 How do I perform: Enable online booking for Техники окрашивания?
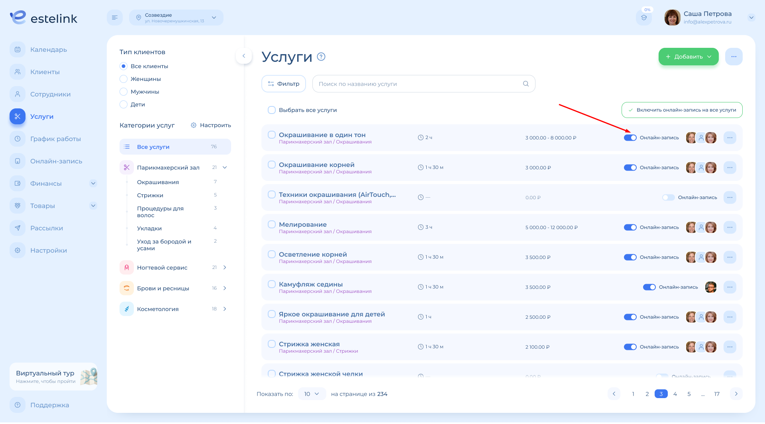click(x=668, y=197)
